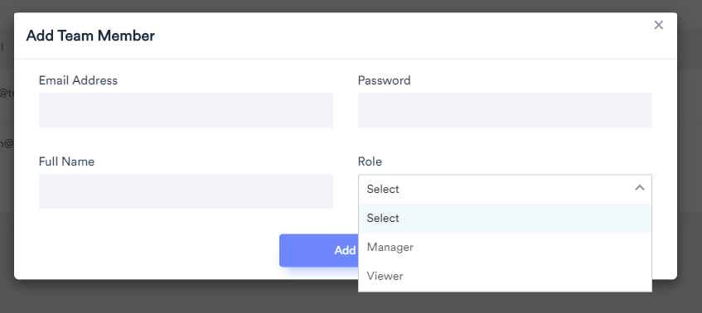This screenshot has height=313, width=702.
Task: Click the Role label
Action: point(370,161)
